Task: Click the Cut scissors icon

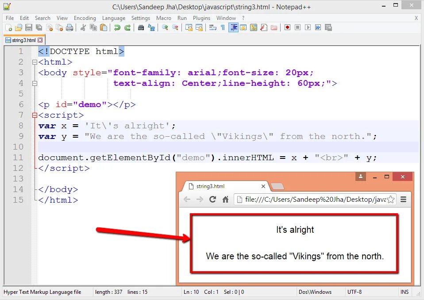Action: pyautogui.click(x=83, y=27)
